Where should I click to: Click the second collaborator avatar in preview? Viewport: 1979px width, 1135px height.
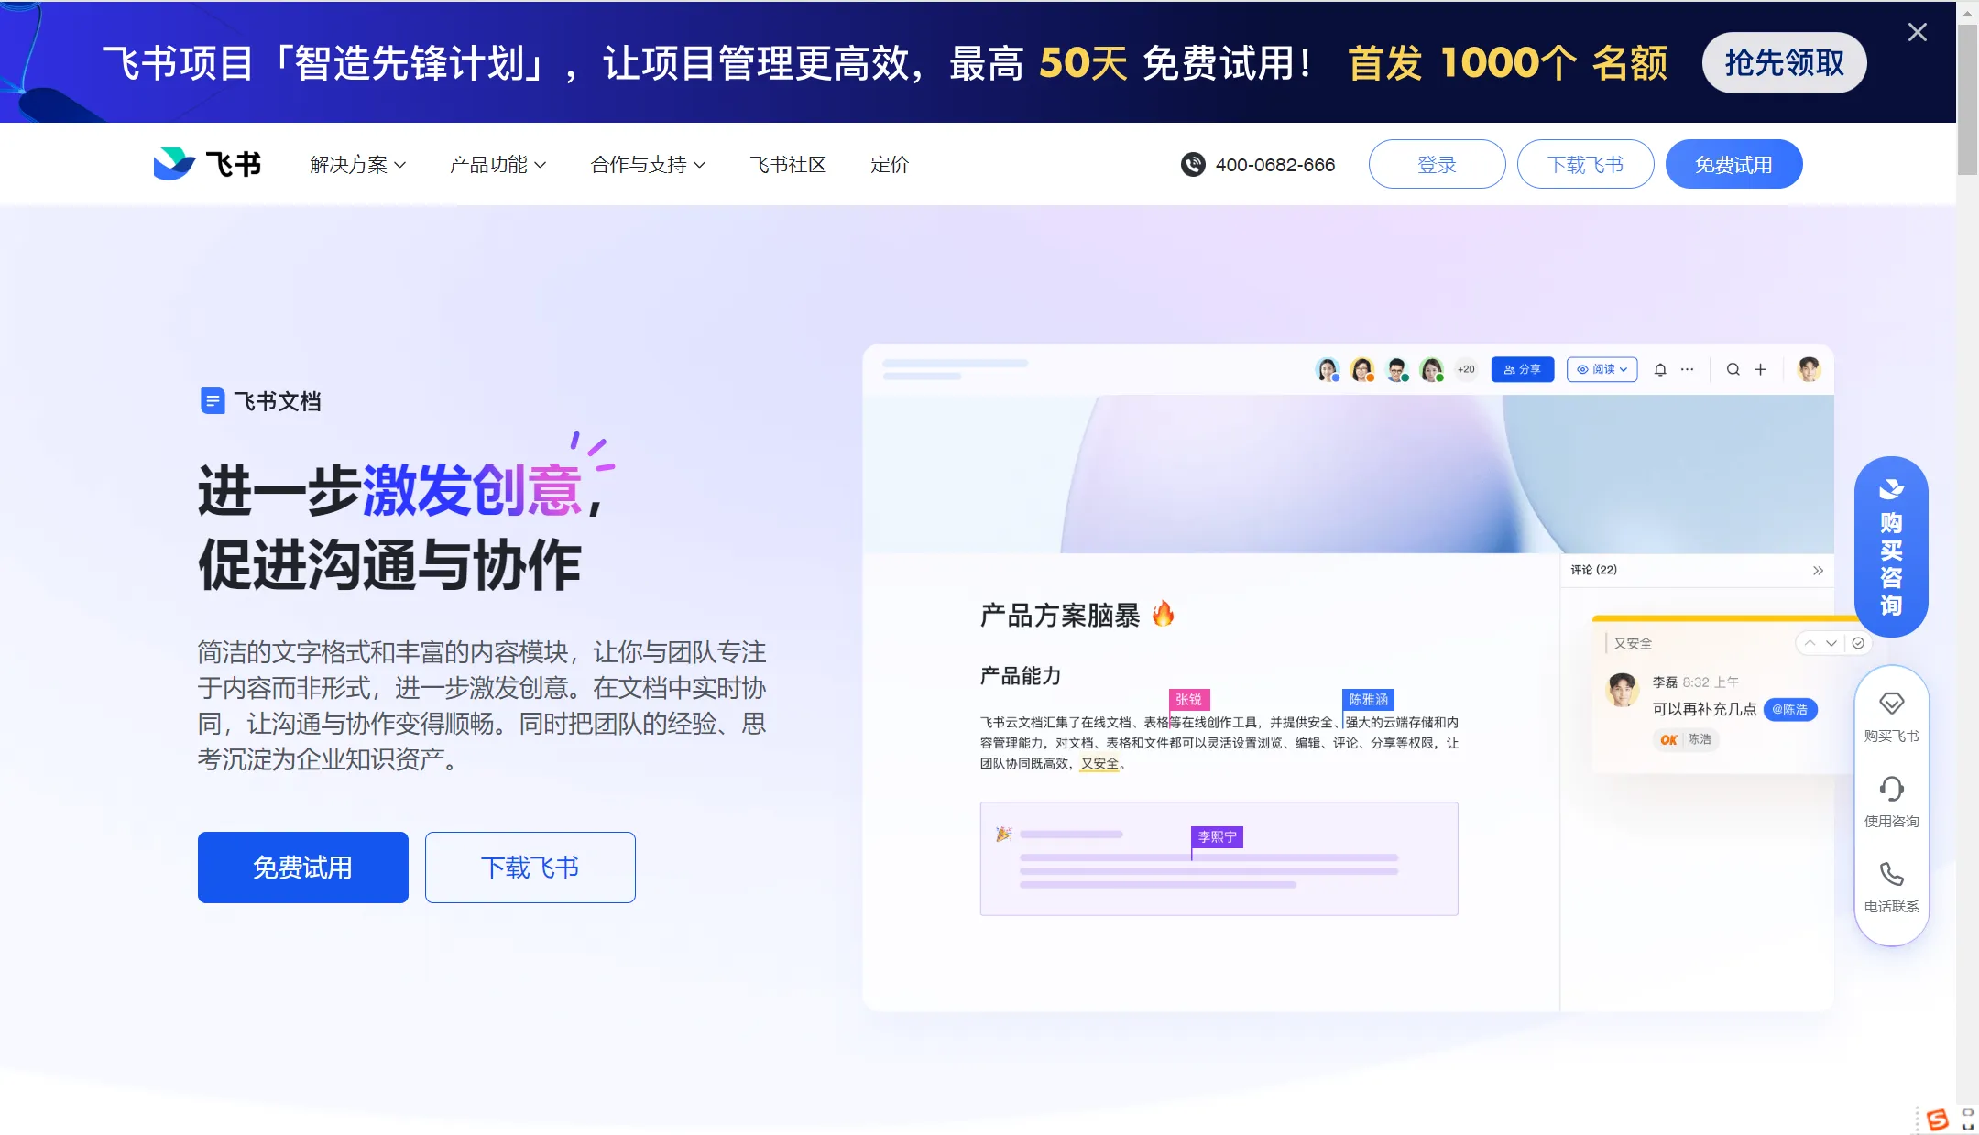point(1362,369)
